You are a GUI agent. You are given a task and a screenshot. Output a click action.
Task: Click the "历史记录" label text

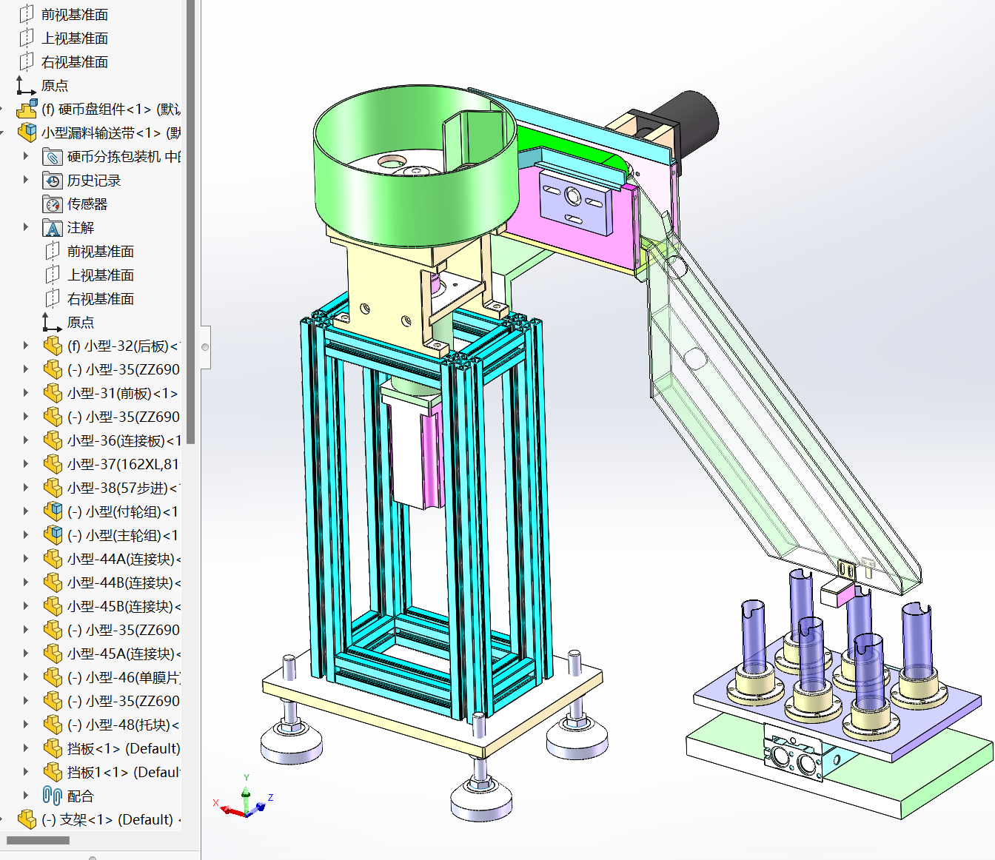point(94,181)
